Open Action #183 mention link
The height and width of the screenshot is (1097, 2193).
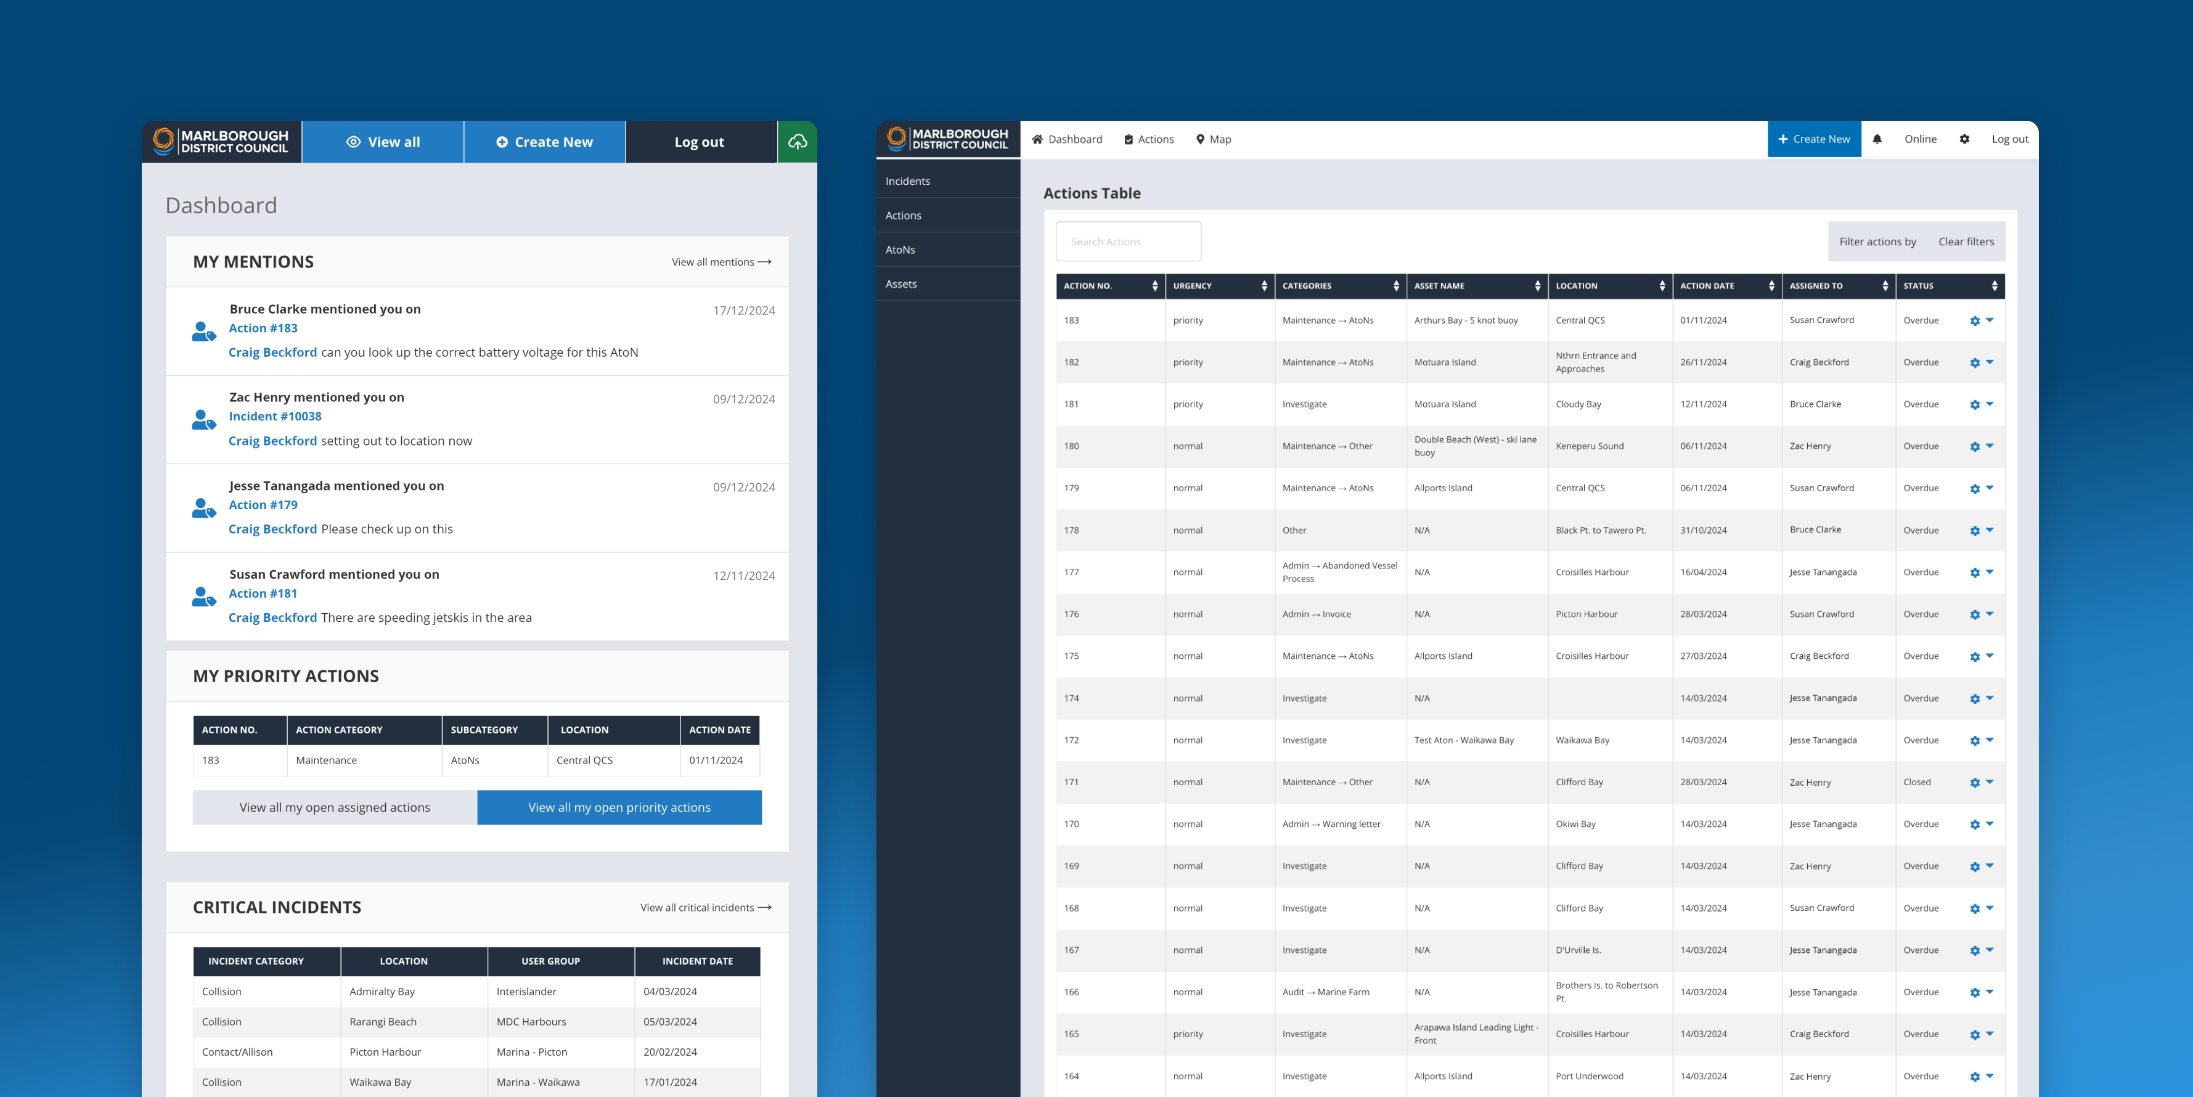[263, 328]
